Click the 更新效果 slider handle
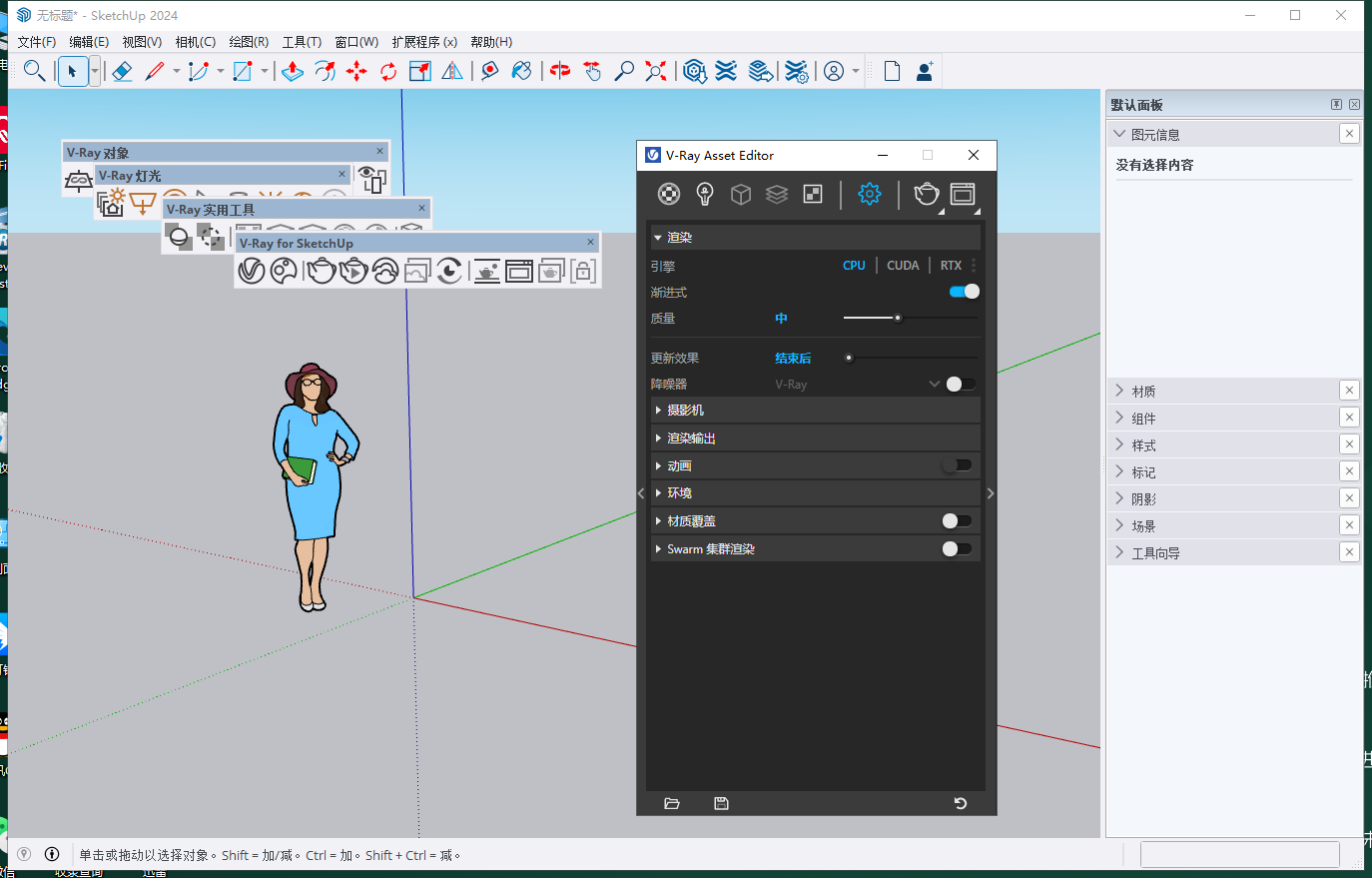Viewport: 1372px width, 878px height. 849,358
